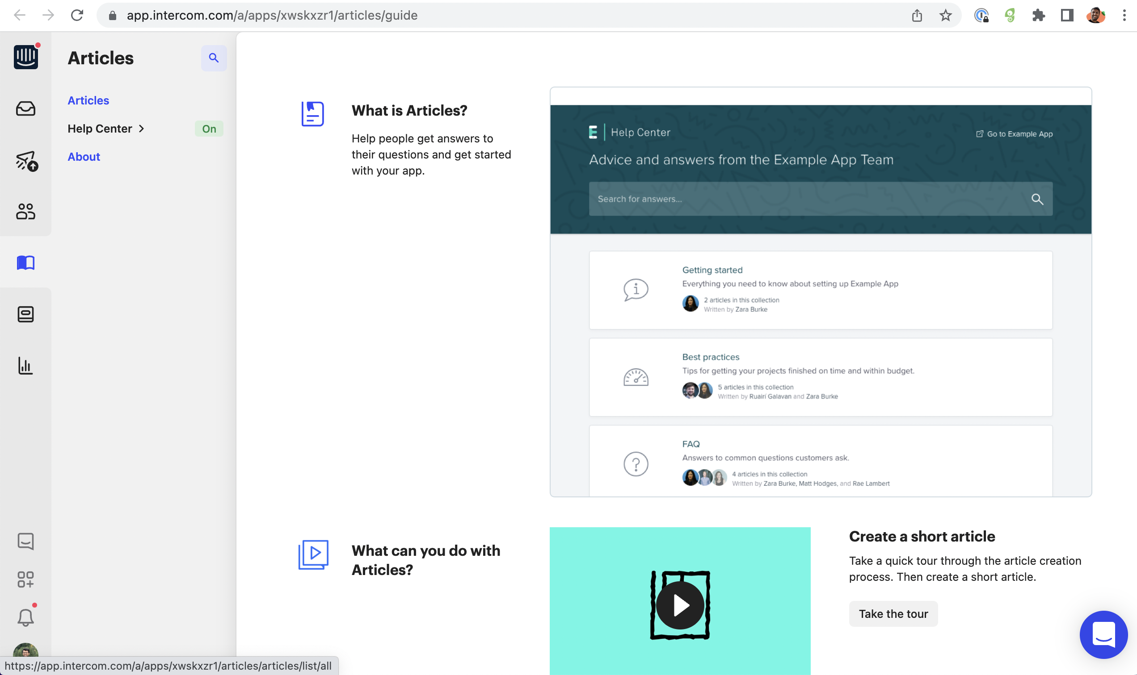This screenshot has height=675, width=1137.
Task: Click the Help Center preview image
Action: pyautogui.click(x=821, y=292)
